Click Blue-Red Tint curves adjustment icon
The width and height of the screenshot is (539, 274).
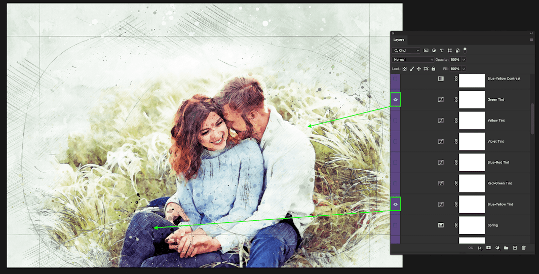441,163
